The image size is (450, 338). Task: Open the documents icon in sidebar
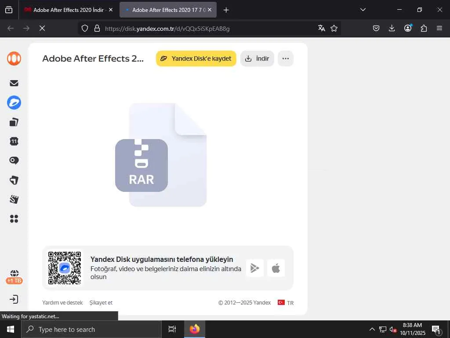[x=14, y=122]
